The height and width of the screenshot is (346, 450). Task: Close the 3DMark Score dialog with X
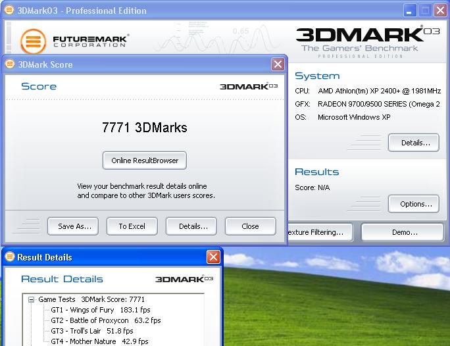click(x=278, y=64)
